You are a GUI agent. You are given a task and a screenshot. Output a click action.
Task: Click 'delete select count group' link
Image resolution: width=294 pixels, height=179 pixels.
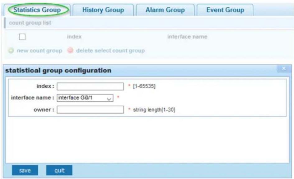click(x=110, y=50)
